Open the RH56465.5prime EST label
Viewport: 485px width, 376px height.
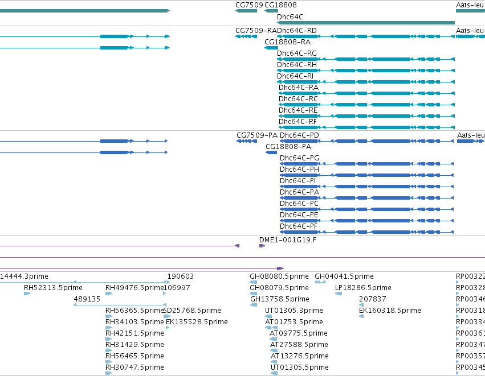(135, 356)
